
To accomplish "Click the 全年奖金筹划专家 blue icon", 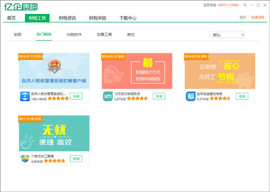I will [190, 96].
